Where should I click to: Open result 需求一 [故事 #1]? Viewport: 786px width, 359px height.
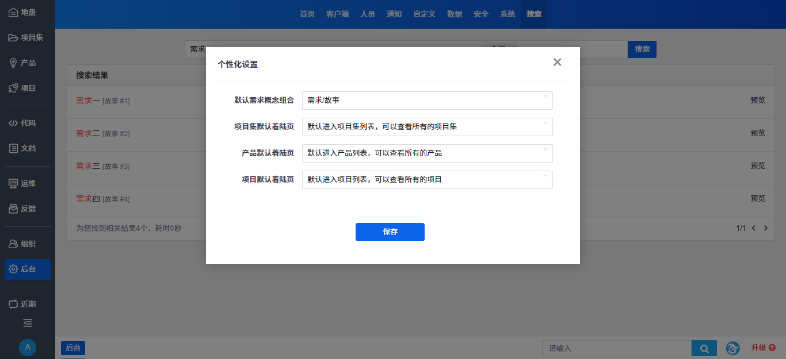[103, 101]
